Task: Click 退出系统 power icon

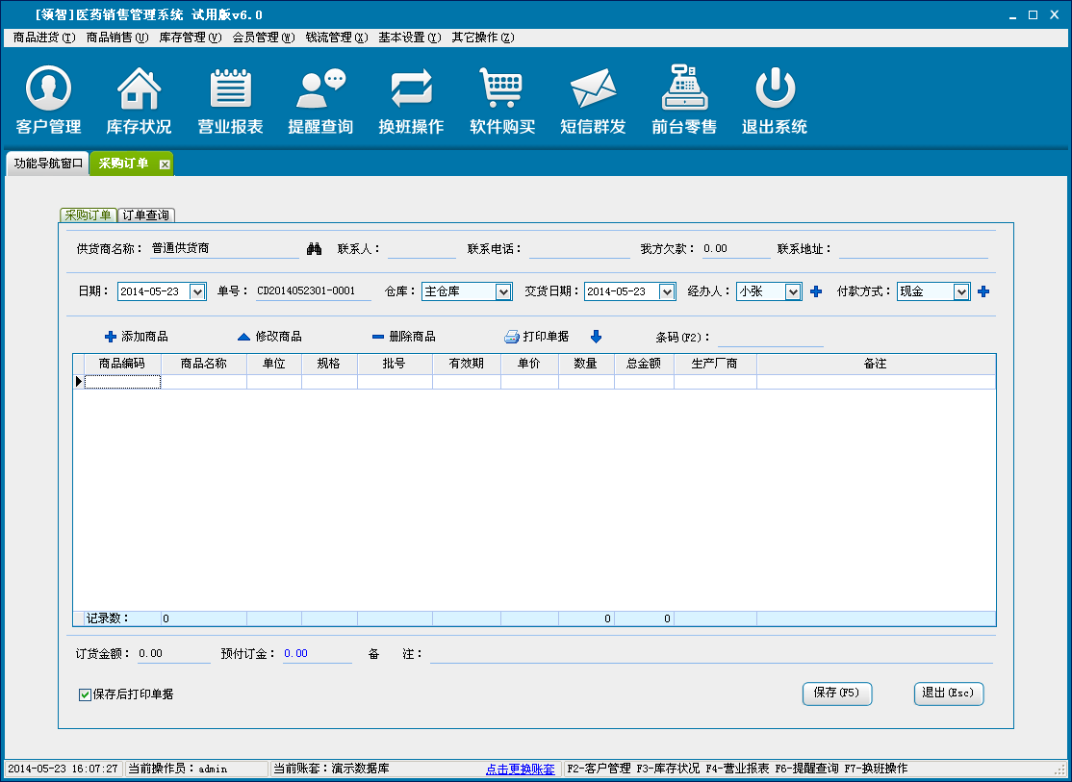Action: point(774,89)
